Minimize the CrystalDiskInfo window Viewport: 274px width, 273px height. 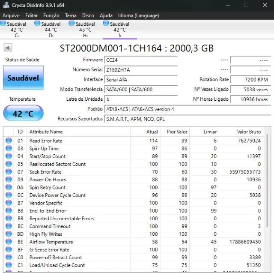[228, 5]
